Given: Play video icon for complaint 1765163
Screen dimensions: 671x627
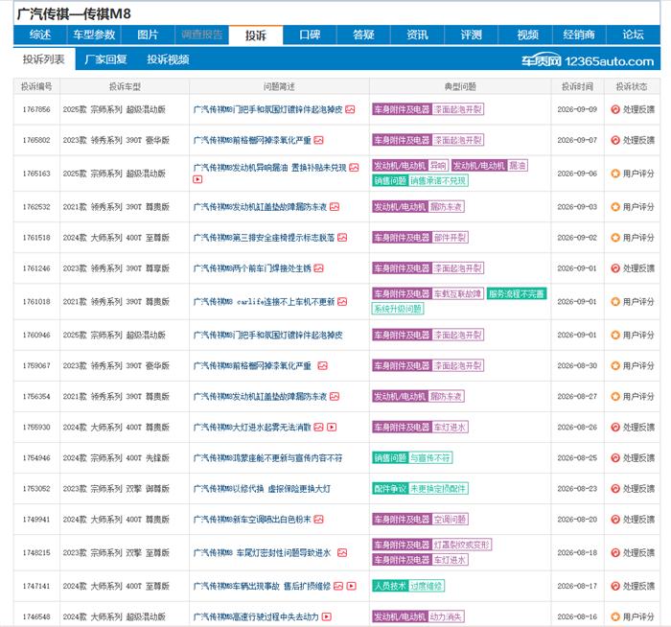Looking at the screenshot, I should (197, 179).
